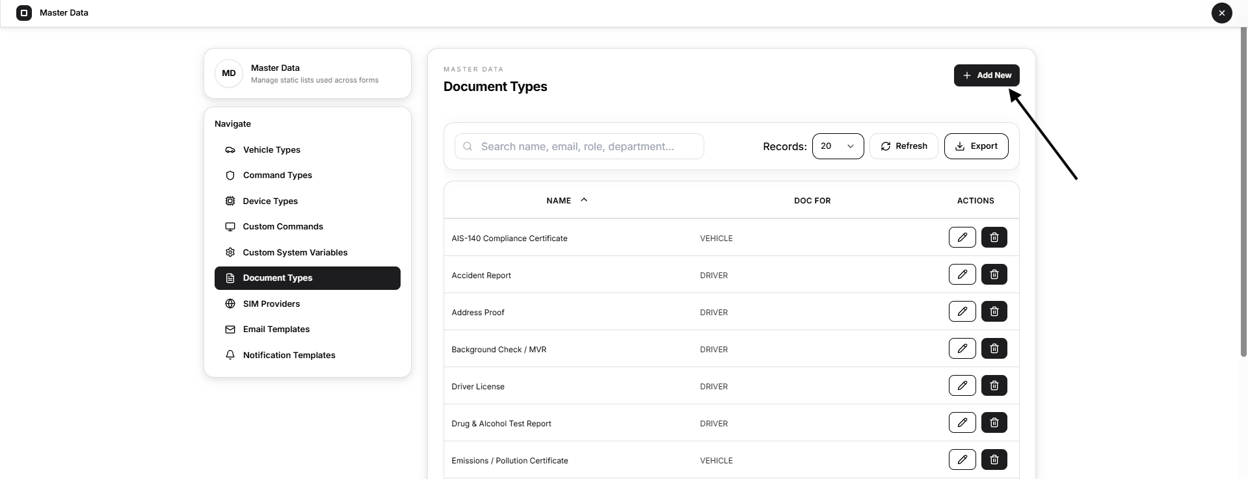
Task: Click VEHICLE in the Emissions row
Action: (716, 461)
